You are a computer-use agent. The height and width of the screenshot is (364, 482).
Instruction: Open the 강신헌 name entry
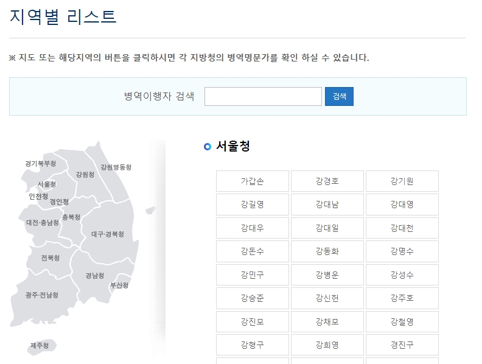(327, 298)
